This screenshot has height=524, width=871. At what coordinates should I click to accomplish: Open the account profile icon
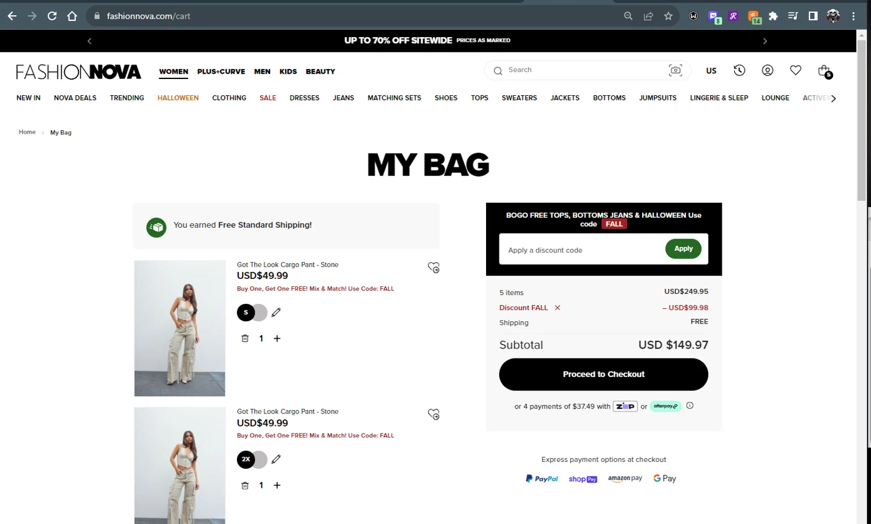point(768,70)
